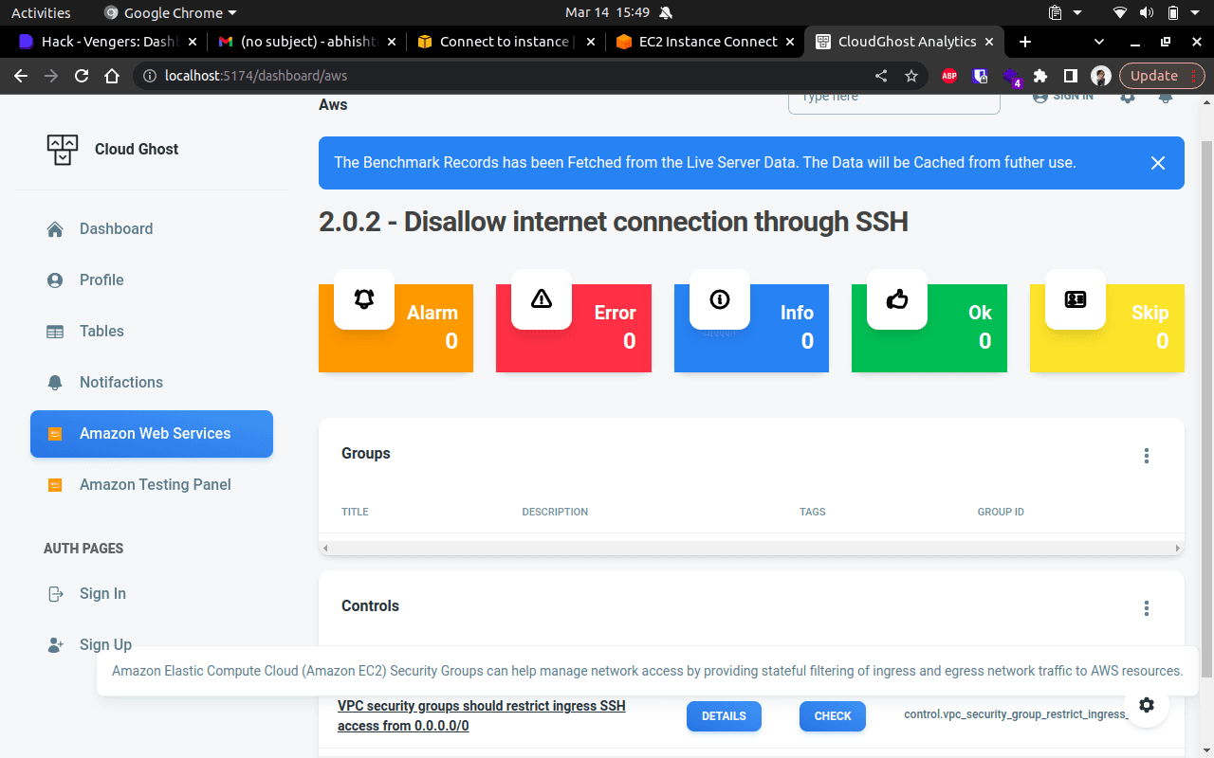Open a new Chrome tab
1214x758 pixels.
(1024, 42)
